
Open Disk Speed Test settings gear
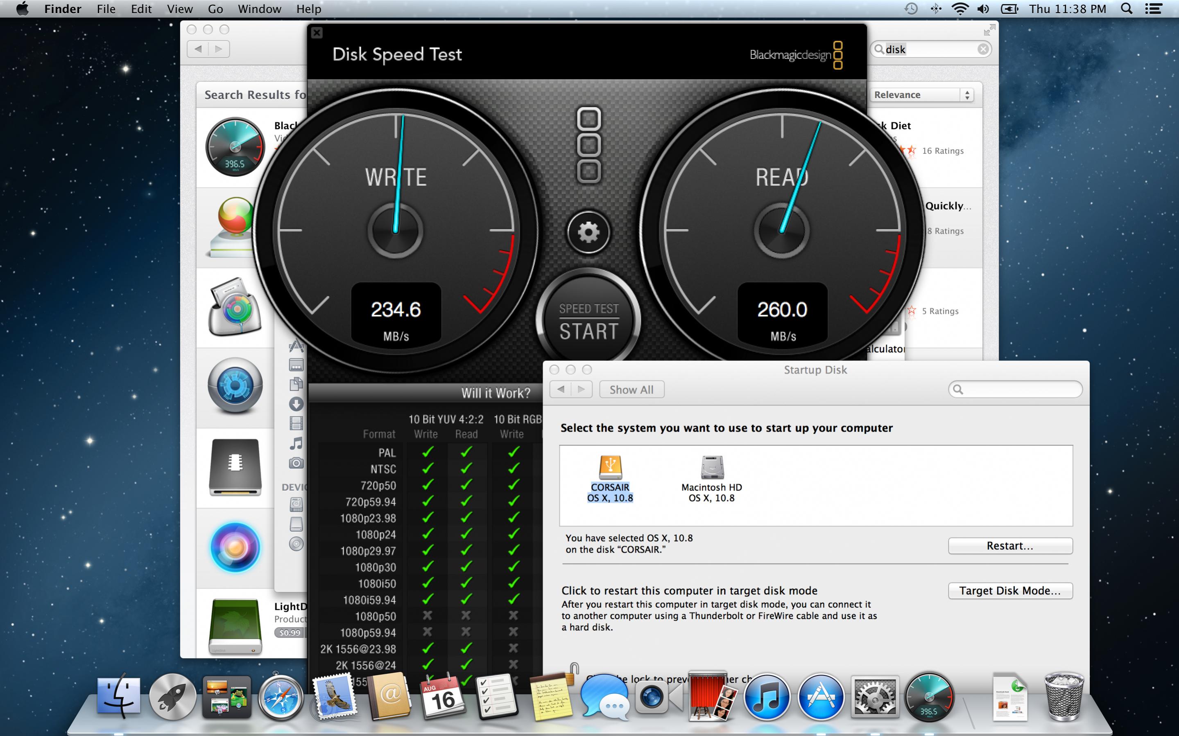[588, 232]
